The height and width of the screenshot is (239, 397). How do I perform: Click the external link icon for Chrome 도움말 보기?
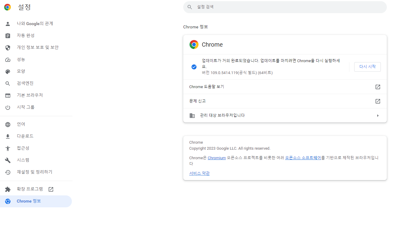[378, 87]
